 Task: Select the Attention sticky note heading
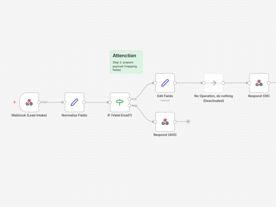pyautogui.click(x=124, y=56)
